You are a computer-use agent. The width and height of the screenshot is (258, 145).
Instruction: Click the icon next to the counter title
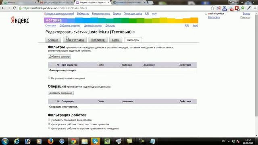click(133, 32)
